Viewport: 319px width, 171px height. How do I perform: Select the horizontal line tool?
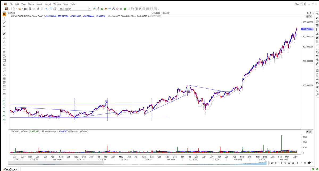pos(4,26)
